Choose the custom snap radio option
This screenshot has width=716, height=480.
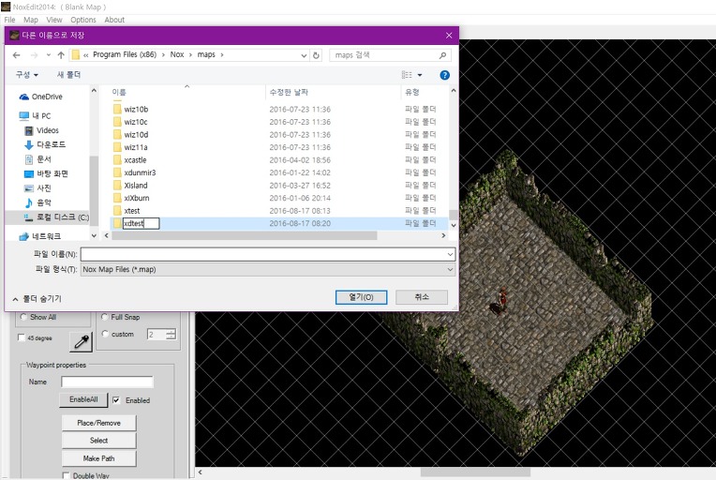(x=104, y=334)
